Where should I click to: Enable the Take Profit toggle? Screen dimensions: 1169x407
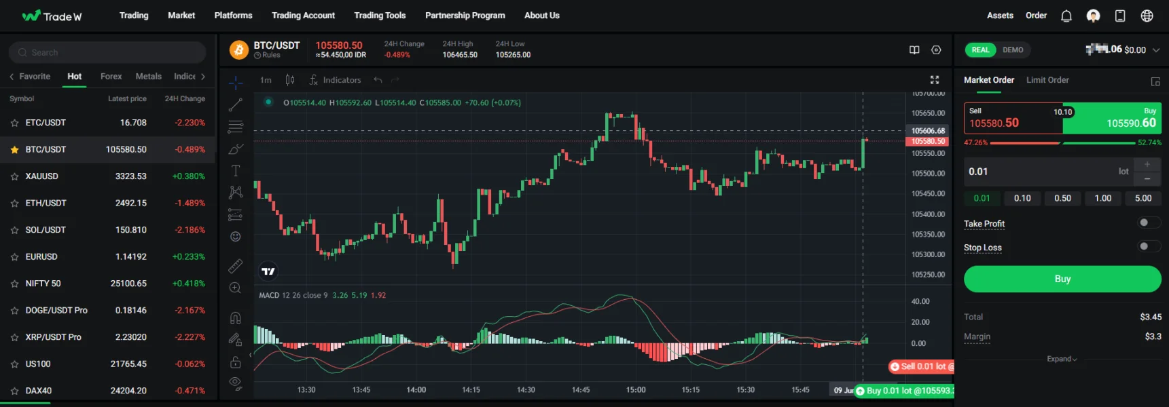[1148, 222]
